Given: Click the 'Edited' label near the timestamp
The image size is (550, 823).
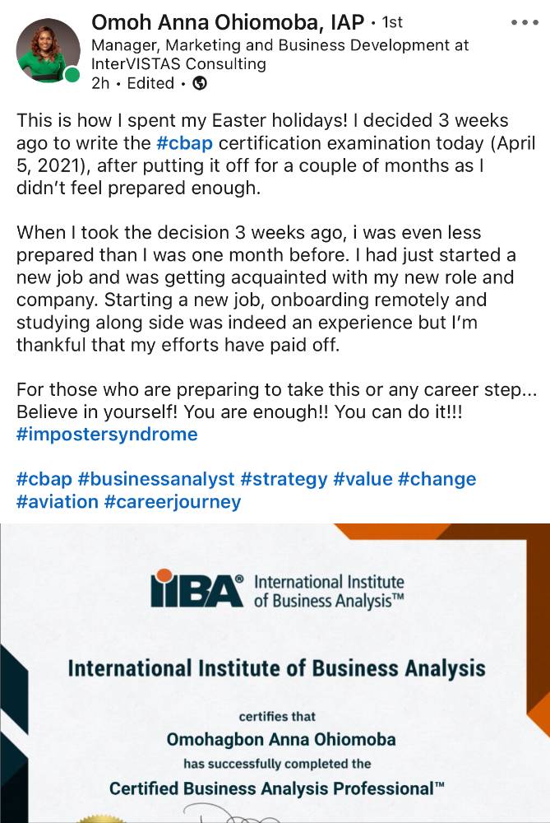Looking at the screenshot, I should [150, 83].
